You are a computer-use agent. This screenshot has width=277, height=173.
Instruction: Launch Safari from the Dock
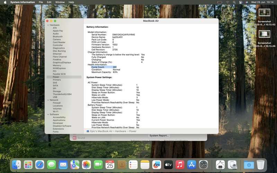coord(40,165)
